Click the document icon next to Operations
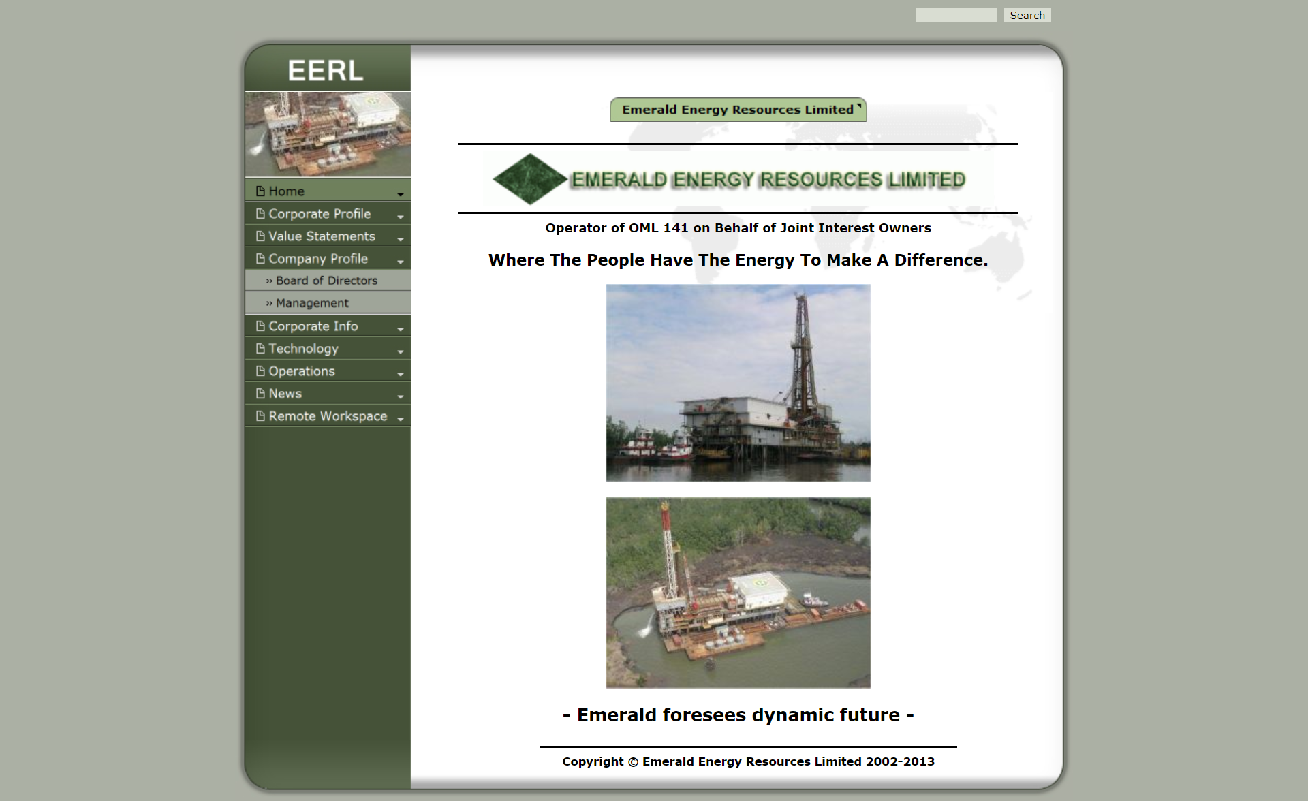Screen dimensions: 1308x801 point(260,371)
